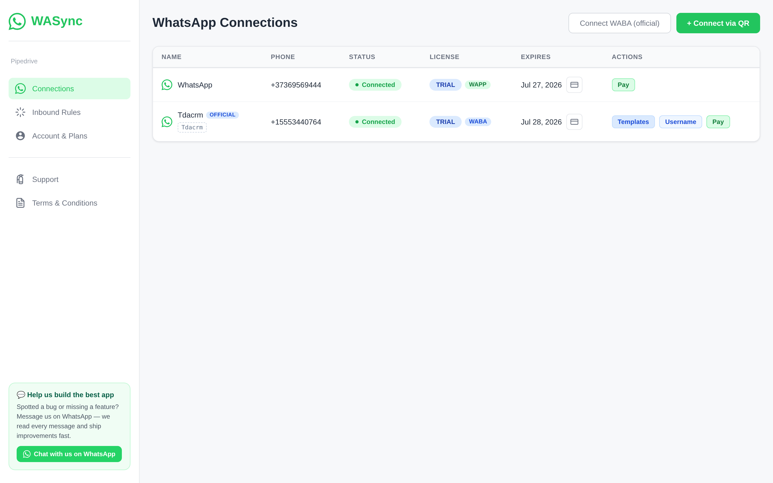Click the Connections WhatsApp sidebar icon
The height and width of the screenshot is (483, 773).
(20, 89)
